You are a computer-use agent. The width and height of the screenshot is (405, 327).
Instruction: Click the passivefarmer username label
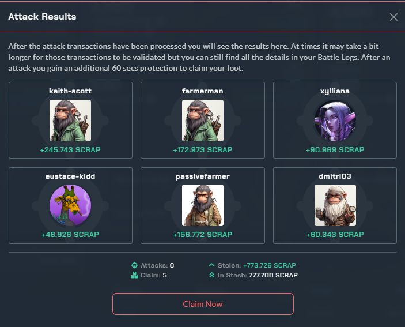click(203, 176)
